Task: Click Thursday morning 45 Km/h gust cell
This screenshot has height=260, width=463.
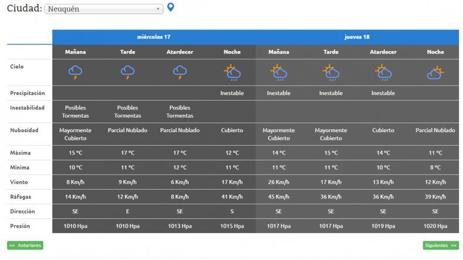Action: pyautogui.click(x=278, y=197)
